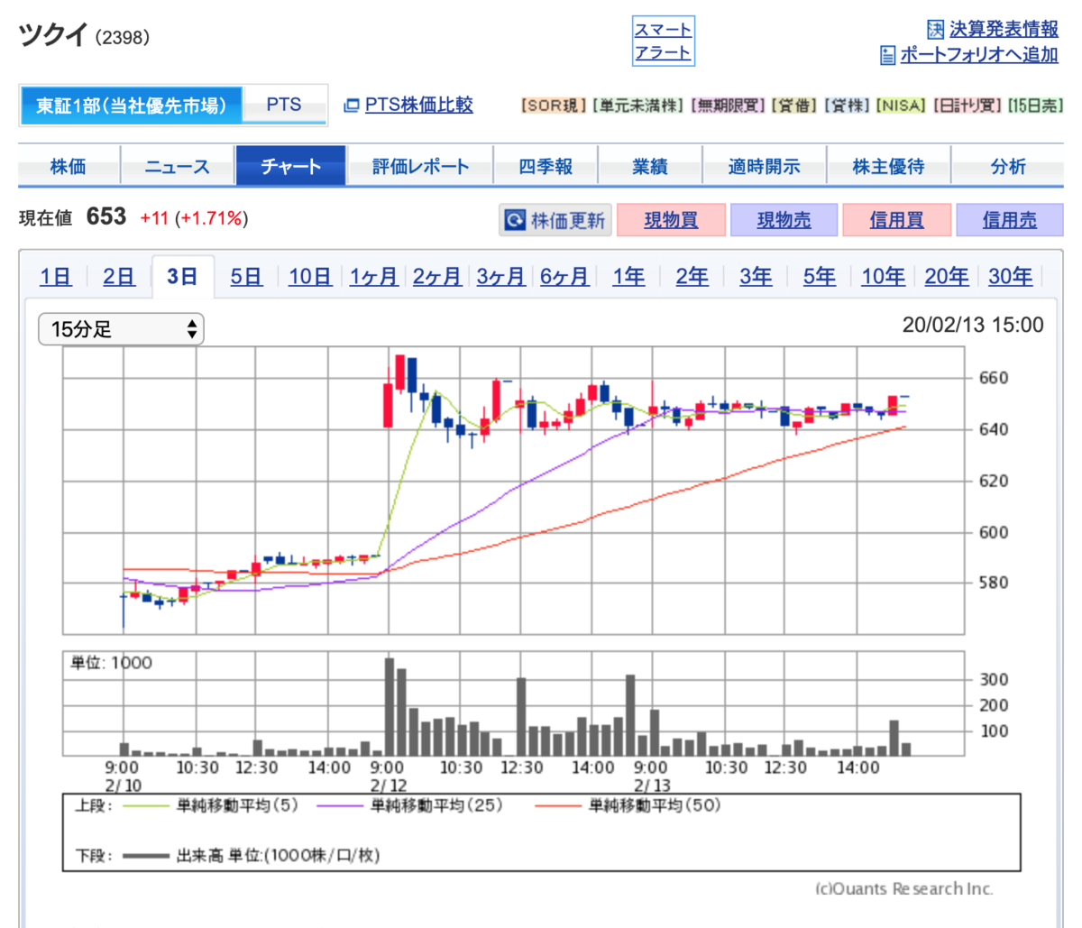The image size is (1082, 928).
Task: Click the PTS株価比較 popup window icon
Action: (352, 106)
